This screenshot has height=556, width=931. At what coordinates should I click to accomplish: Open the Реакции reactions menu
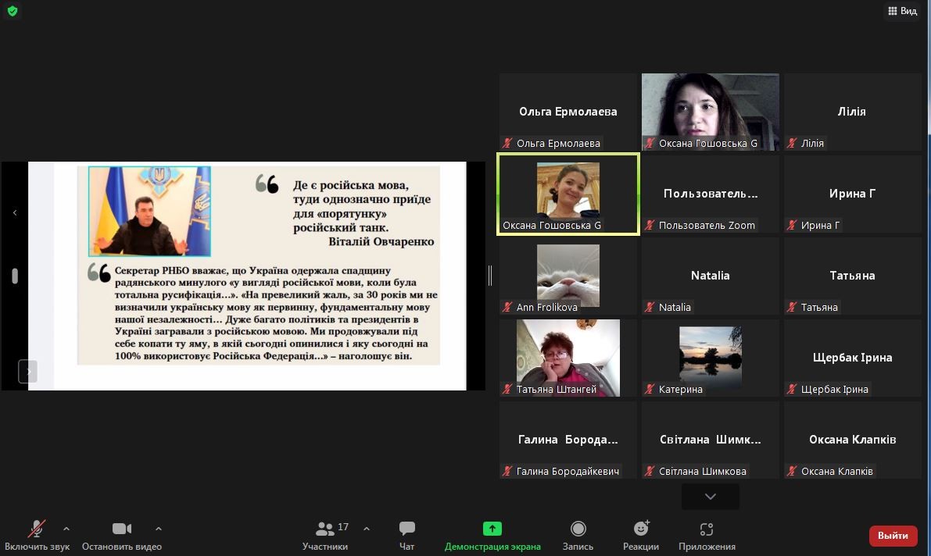coord(640,536)
